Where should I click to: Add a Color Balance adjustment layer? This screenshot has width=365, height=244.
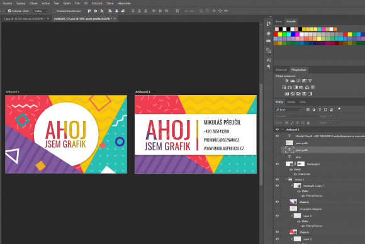click(289, 87)
